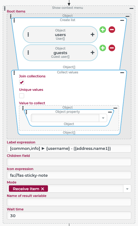Remove the Receive Item mode tag
138x226 pixels.
pyautogui.click(x=43, y=189)
